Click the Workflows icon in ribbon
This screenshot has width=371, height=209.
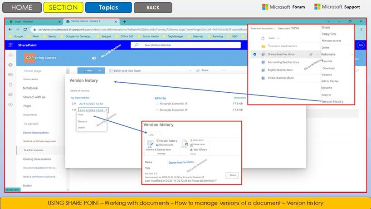point(191,149)
